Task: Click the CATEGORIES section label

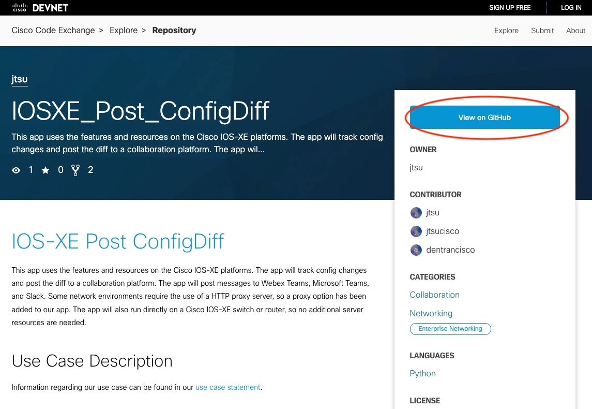Action: click(432, 277)
